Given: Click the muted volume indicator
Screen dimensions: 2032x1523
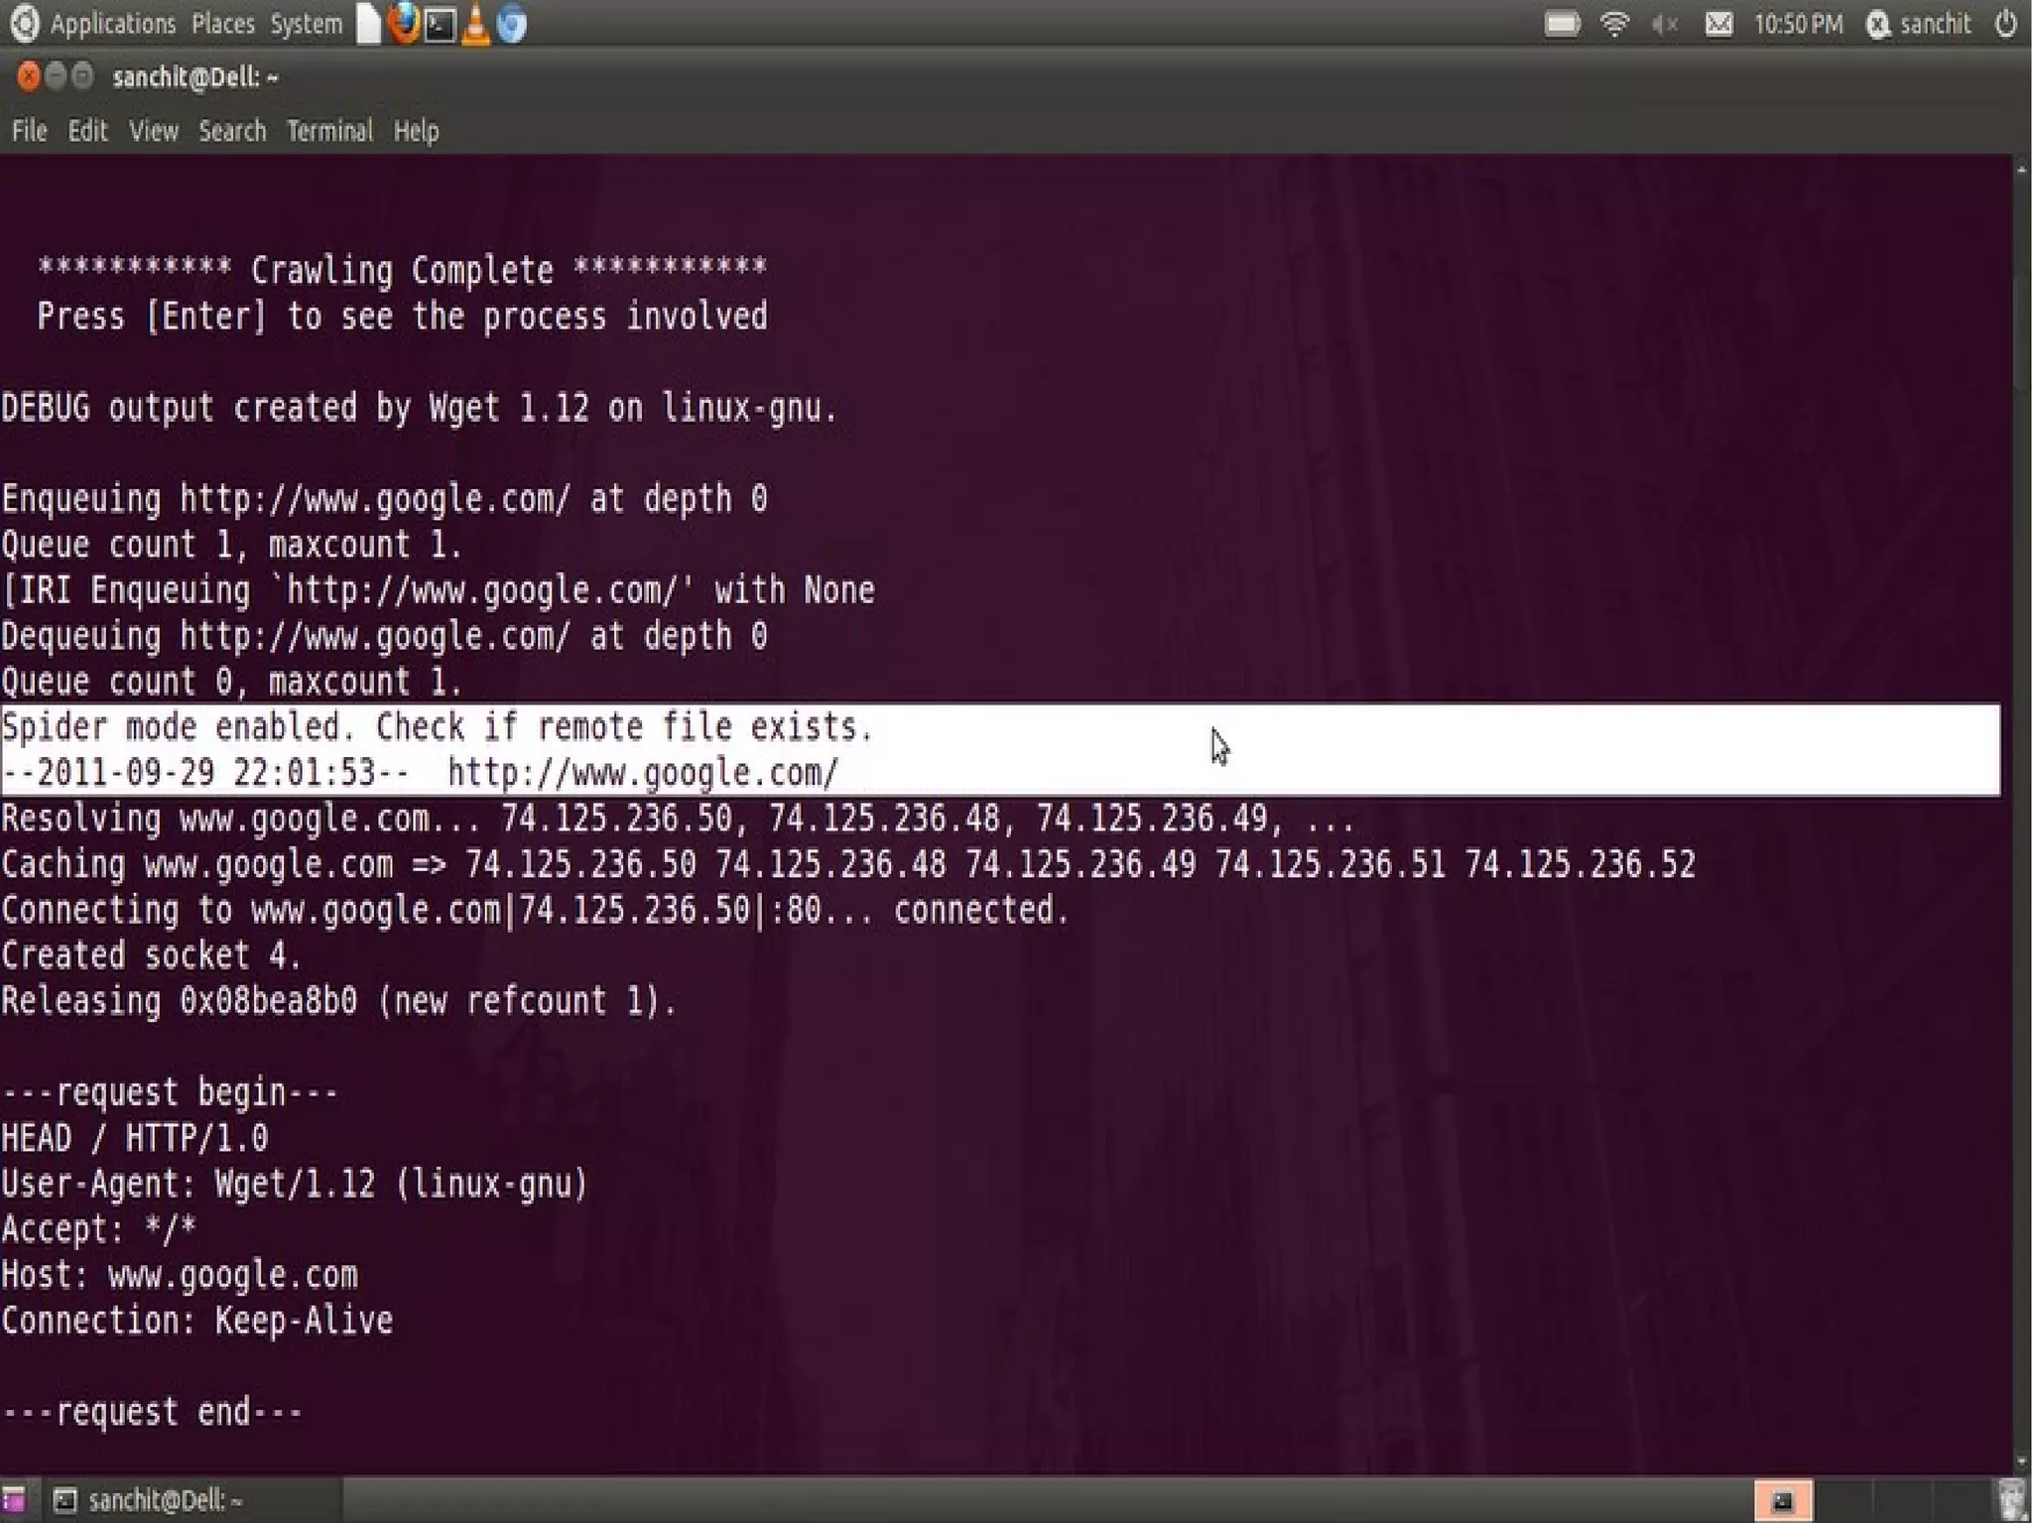Looking at the screenshot, I should pos(1664,24).
